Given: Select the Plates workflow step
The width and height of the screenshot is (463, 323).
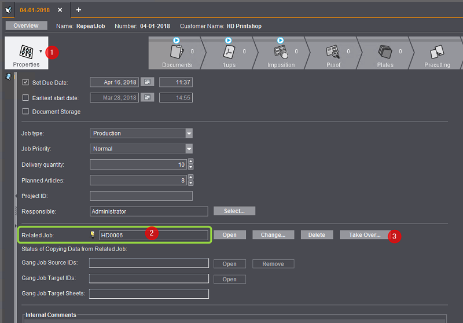Looking at the screenshot, I should point(385,54).
